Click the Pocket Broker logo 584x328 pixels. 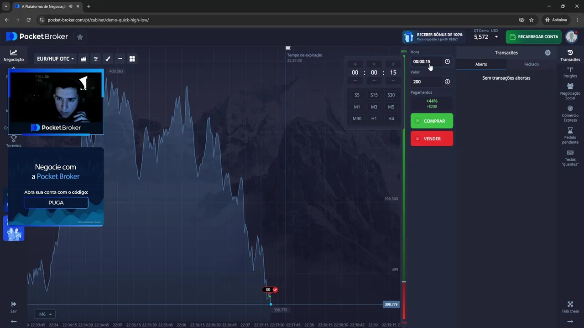[x=37, y=36]
